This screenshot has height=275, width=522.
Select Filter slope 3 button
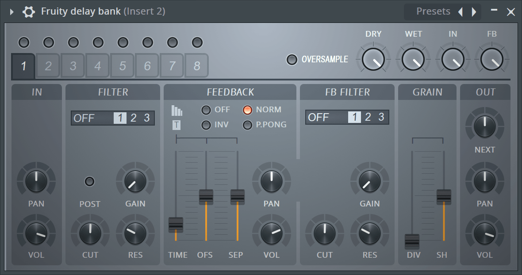[147, 118]
